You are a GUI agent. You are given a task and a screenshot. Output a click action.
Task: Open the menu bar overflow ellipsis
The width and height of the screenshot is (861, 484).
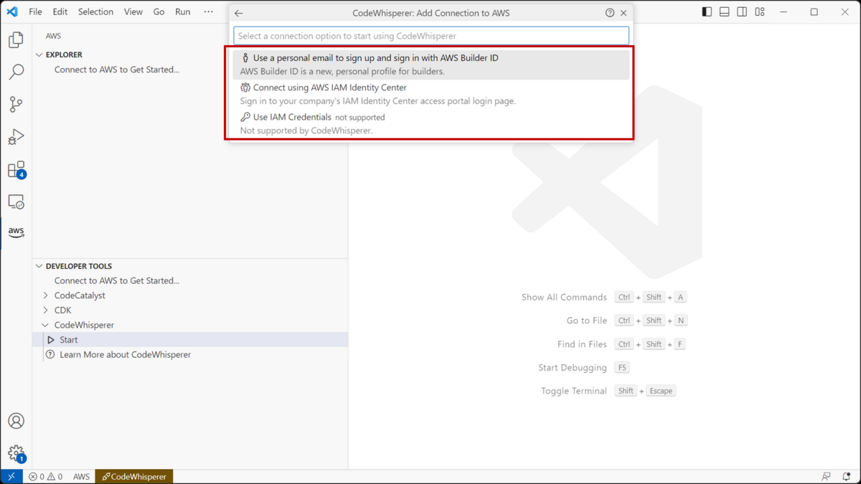point(208,11)
